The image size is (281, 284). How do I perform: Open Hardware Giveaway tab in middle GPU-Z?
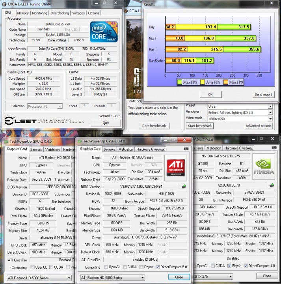(151, 149)
